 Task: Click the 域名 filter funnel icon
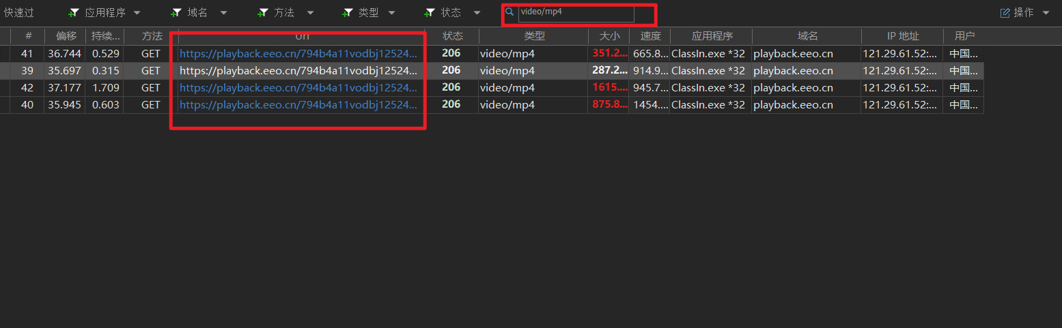coord(176,13)
